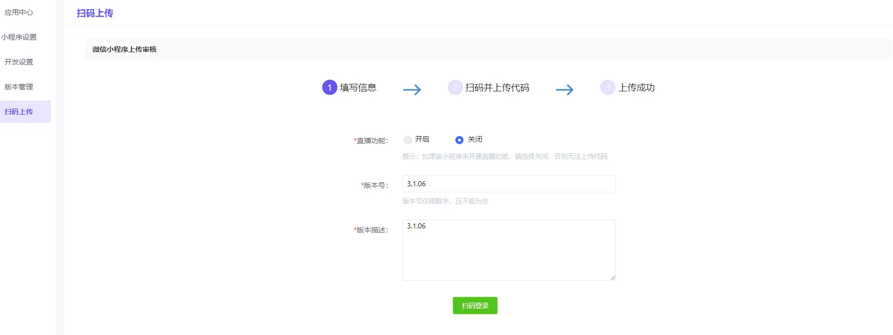893x335 pixels.
Task: Focus the 版本号 input field
Action: pyautogui.click(x=509, y=184)
